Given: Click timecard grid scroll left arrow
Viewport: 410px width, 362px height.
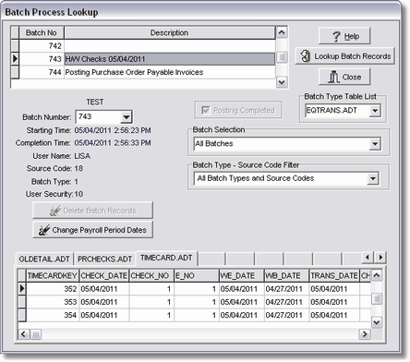Looking at the screenshot, I should 24,334.
